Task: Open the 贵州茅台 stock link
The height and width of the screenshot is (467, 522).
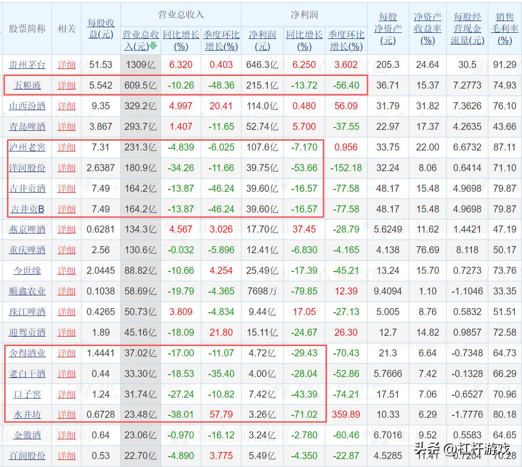Action: 27,65
